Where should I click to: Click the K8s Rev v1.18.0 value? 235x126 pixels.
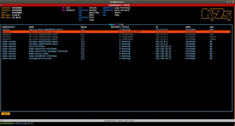coord(16,17)
